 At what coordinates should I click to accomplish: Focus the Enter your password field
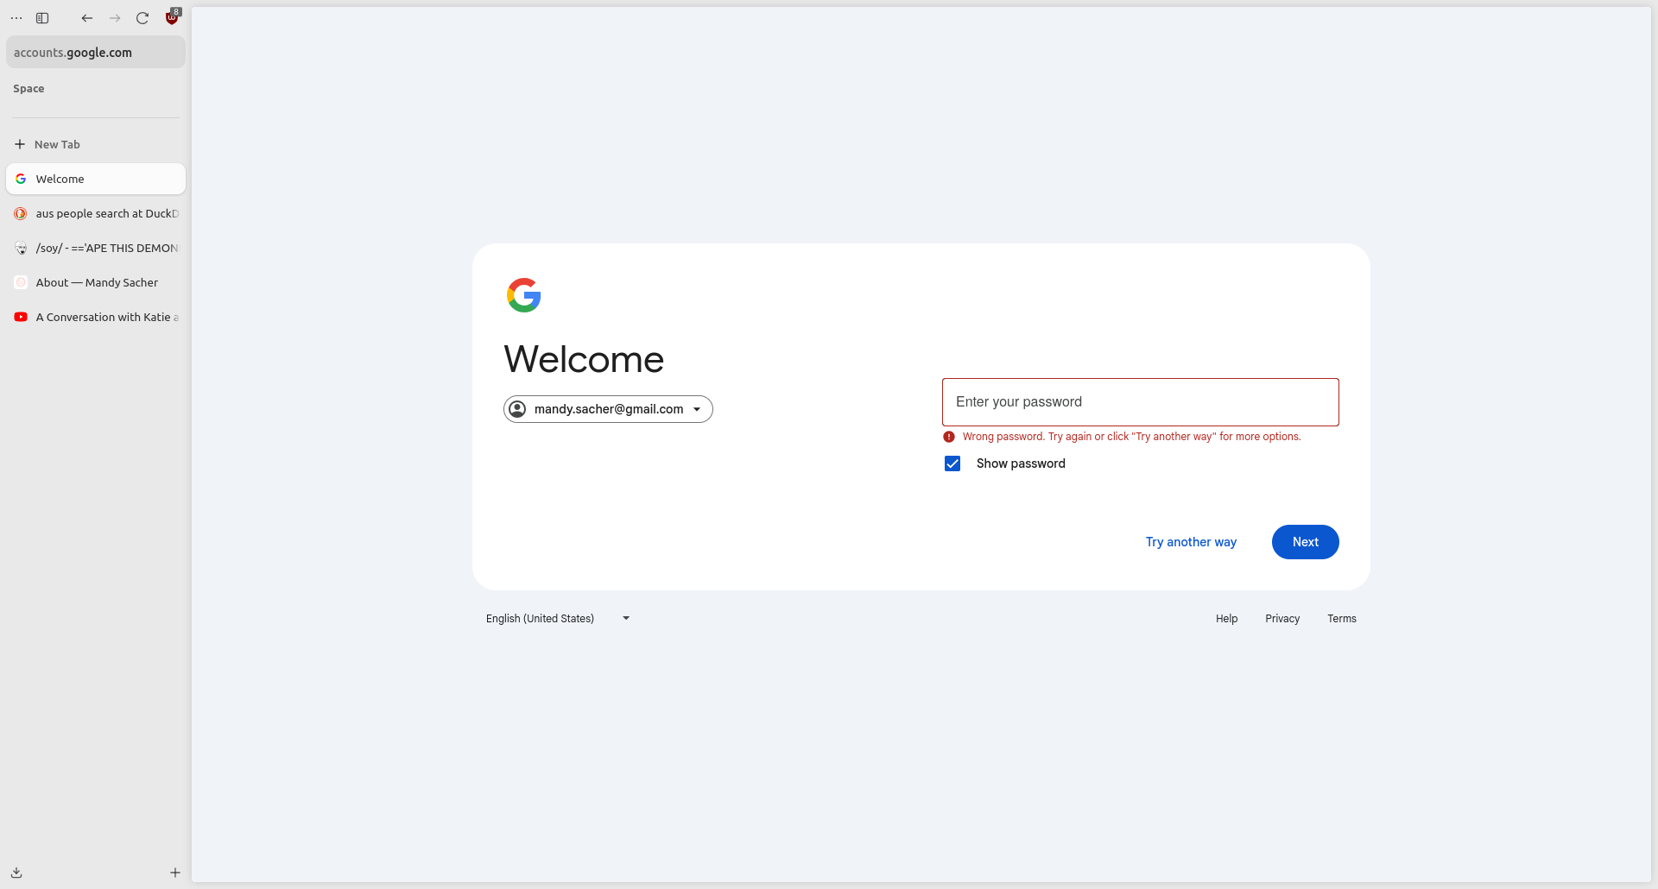coord(1140,402)
